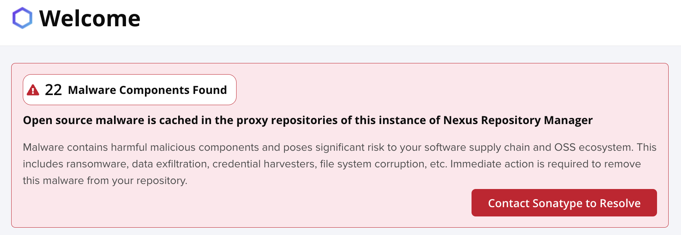Select the Welcome page heading
Viewport: 681px width, 235px height.
point(90,18)
